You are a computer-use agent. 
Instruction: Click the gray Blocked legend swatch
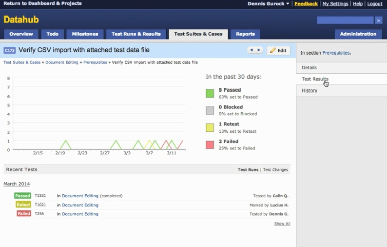[x=210, y=110]
